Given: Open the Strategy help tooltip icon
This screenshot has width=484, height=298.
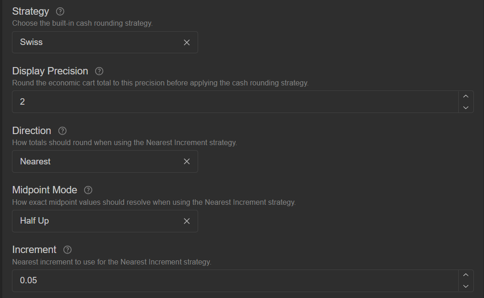Looking at the screenshot, I should 60,11.
